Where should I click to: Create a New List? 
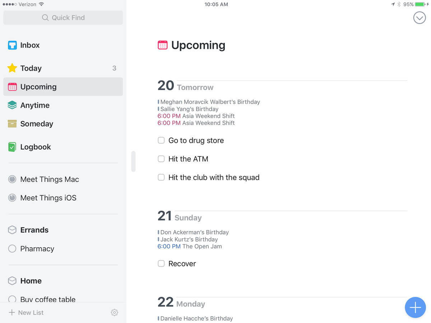[x=26, y=313]
